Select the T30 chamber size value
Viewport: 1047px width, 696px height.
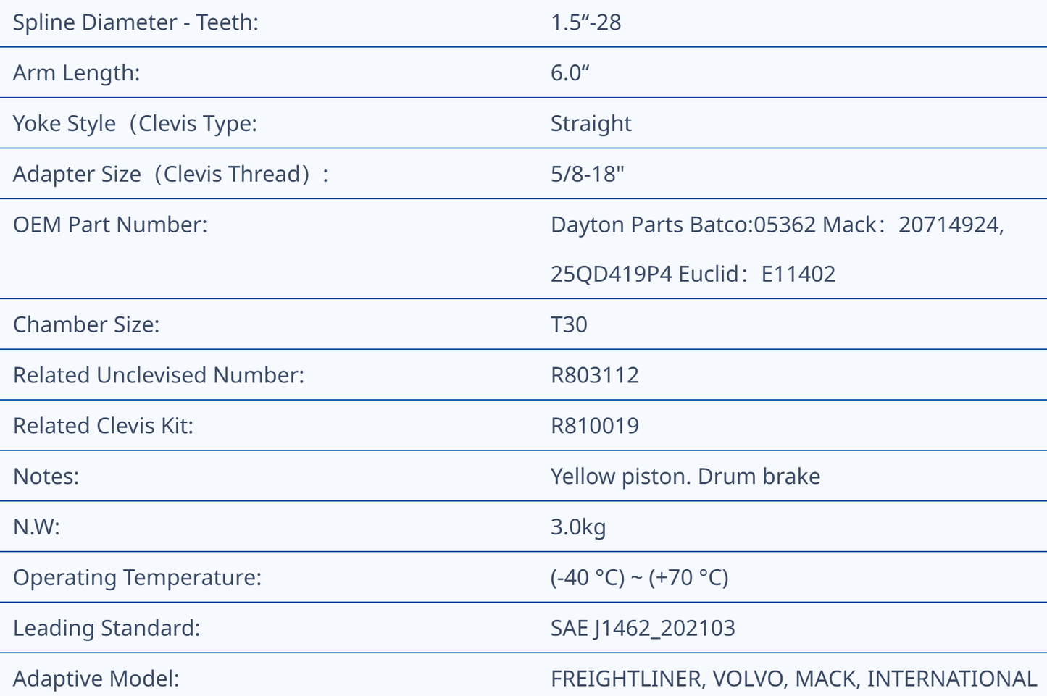[x=569, y=324]
